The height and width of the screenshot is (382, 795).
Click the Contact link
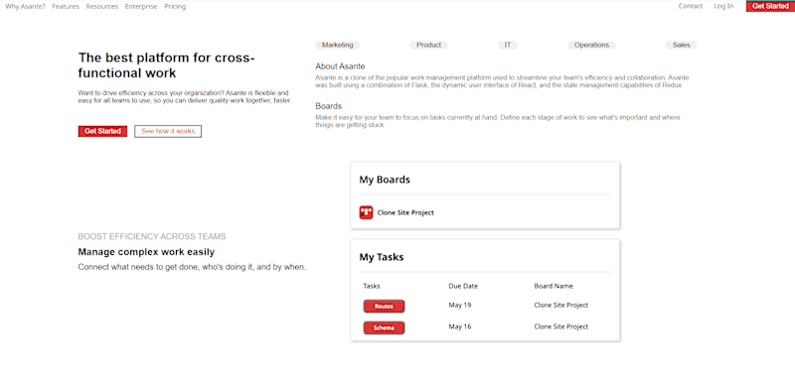click(691, 6)
